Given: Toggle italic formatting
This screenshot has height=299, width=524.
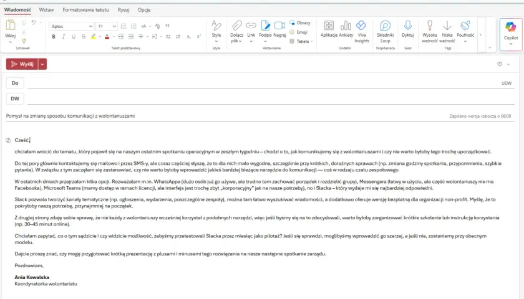Looking at the screenshot, I should coord(64,36).
